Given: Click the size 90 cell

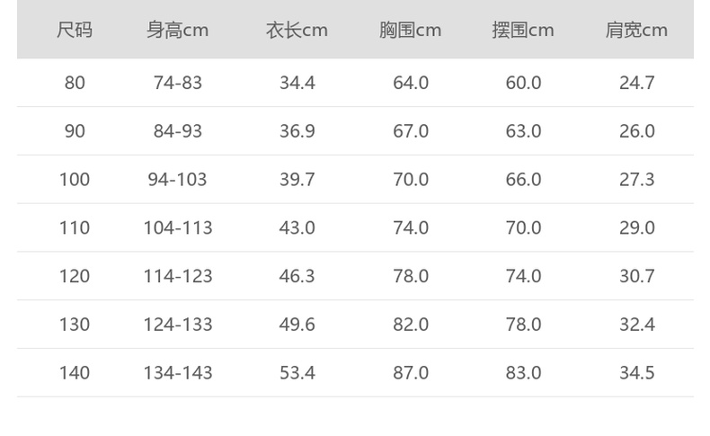Looking at the screenshot, I should 75,131.
